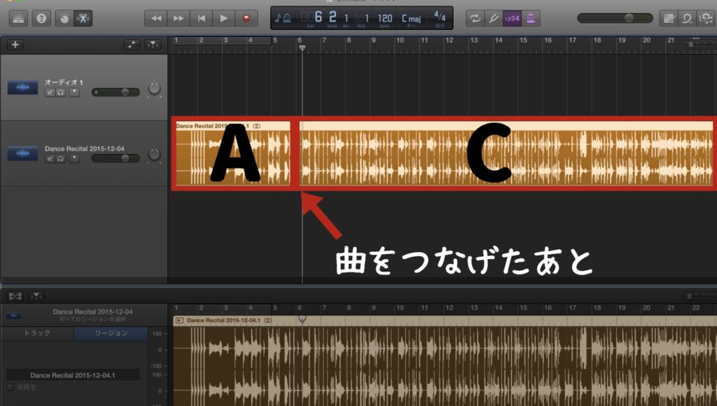Image resolution: width=717 pixels, height=406 pixels.
Task: Click the Rewind transport button
Action: tap(156, 18)
